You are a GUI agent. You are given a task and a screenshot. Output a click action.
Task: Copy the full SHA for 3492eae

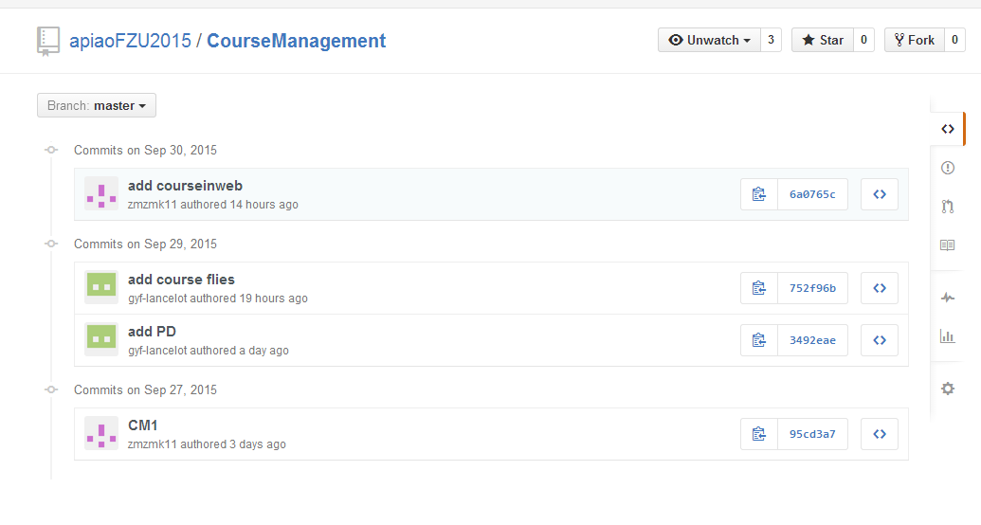point(759,340)
